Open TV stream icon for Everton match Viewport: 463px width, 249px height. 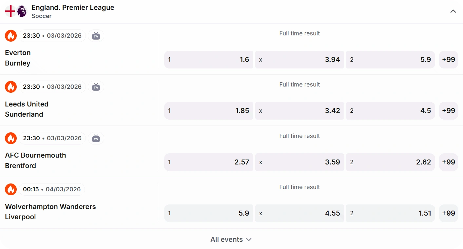(x=96, y=36)
